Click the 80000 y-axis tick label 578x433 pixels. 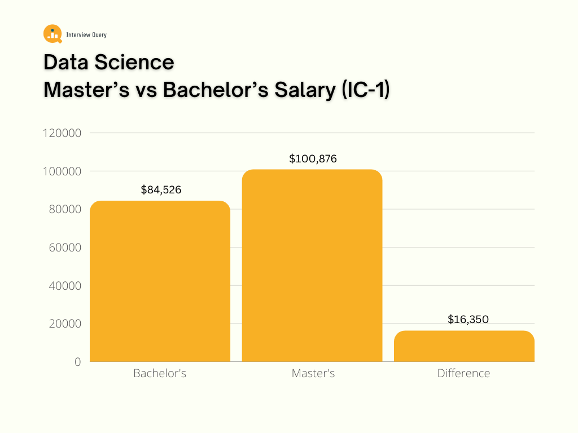65,209
